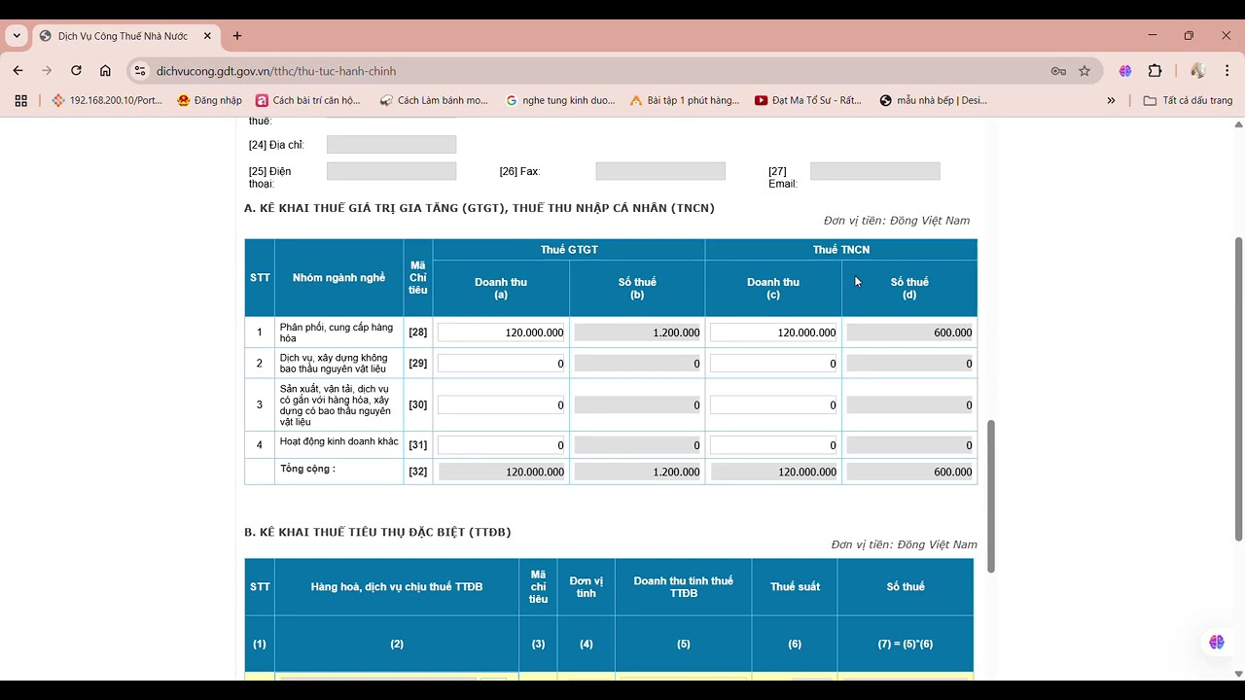Click the 'Tổng cộng :' label
This screenshot has height=700, width=1245.
[x=307, y=469]
